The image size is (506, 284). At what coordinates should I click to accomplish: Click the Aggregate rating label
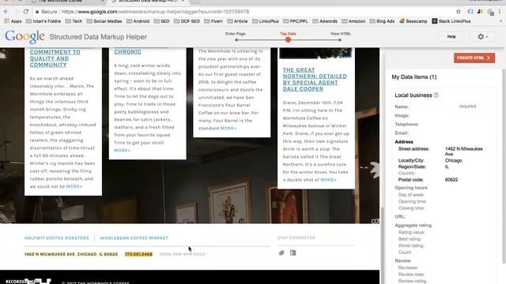point(413,226)
